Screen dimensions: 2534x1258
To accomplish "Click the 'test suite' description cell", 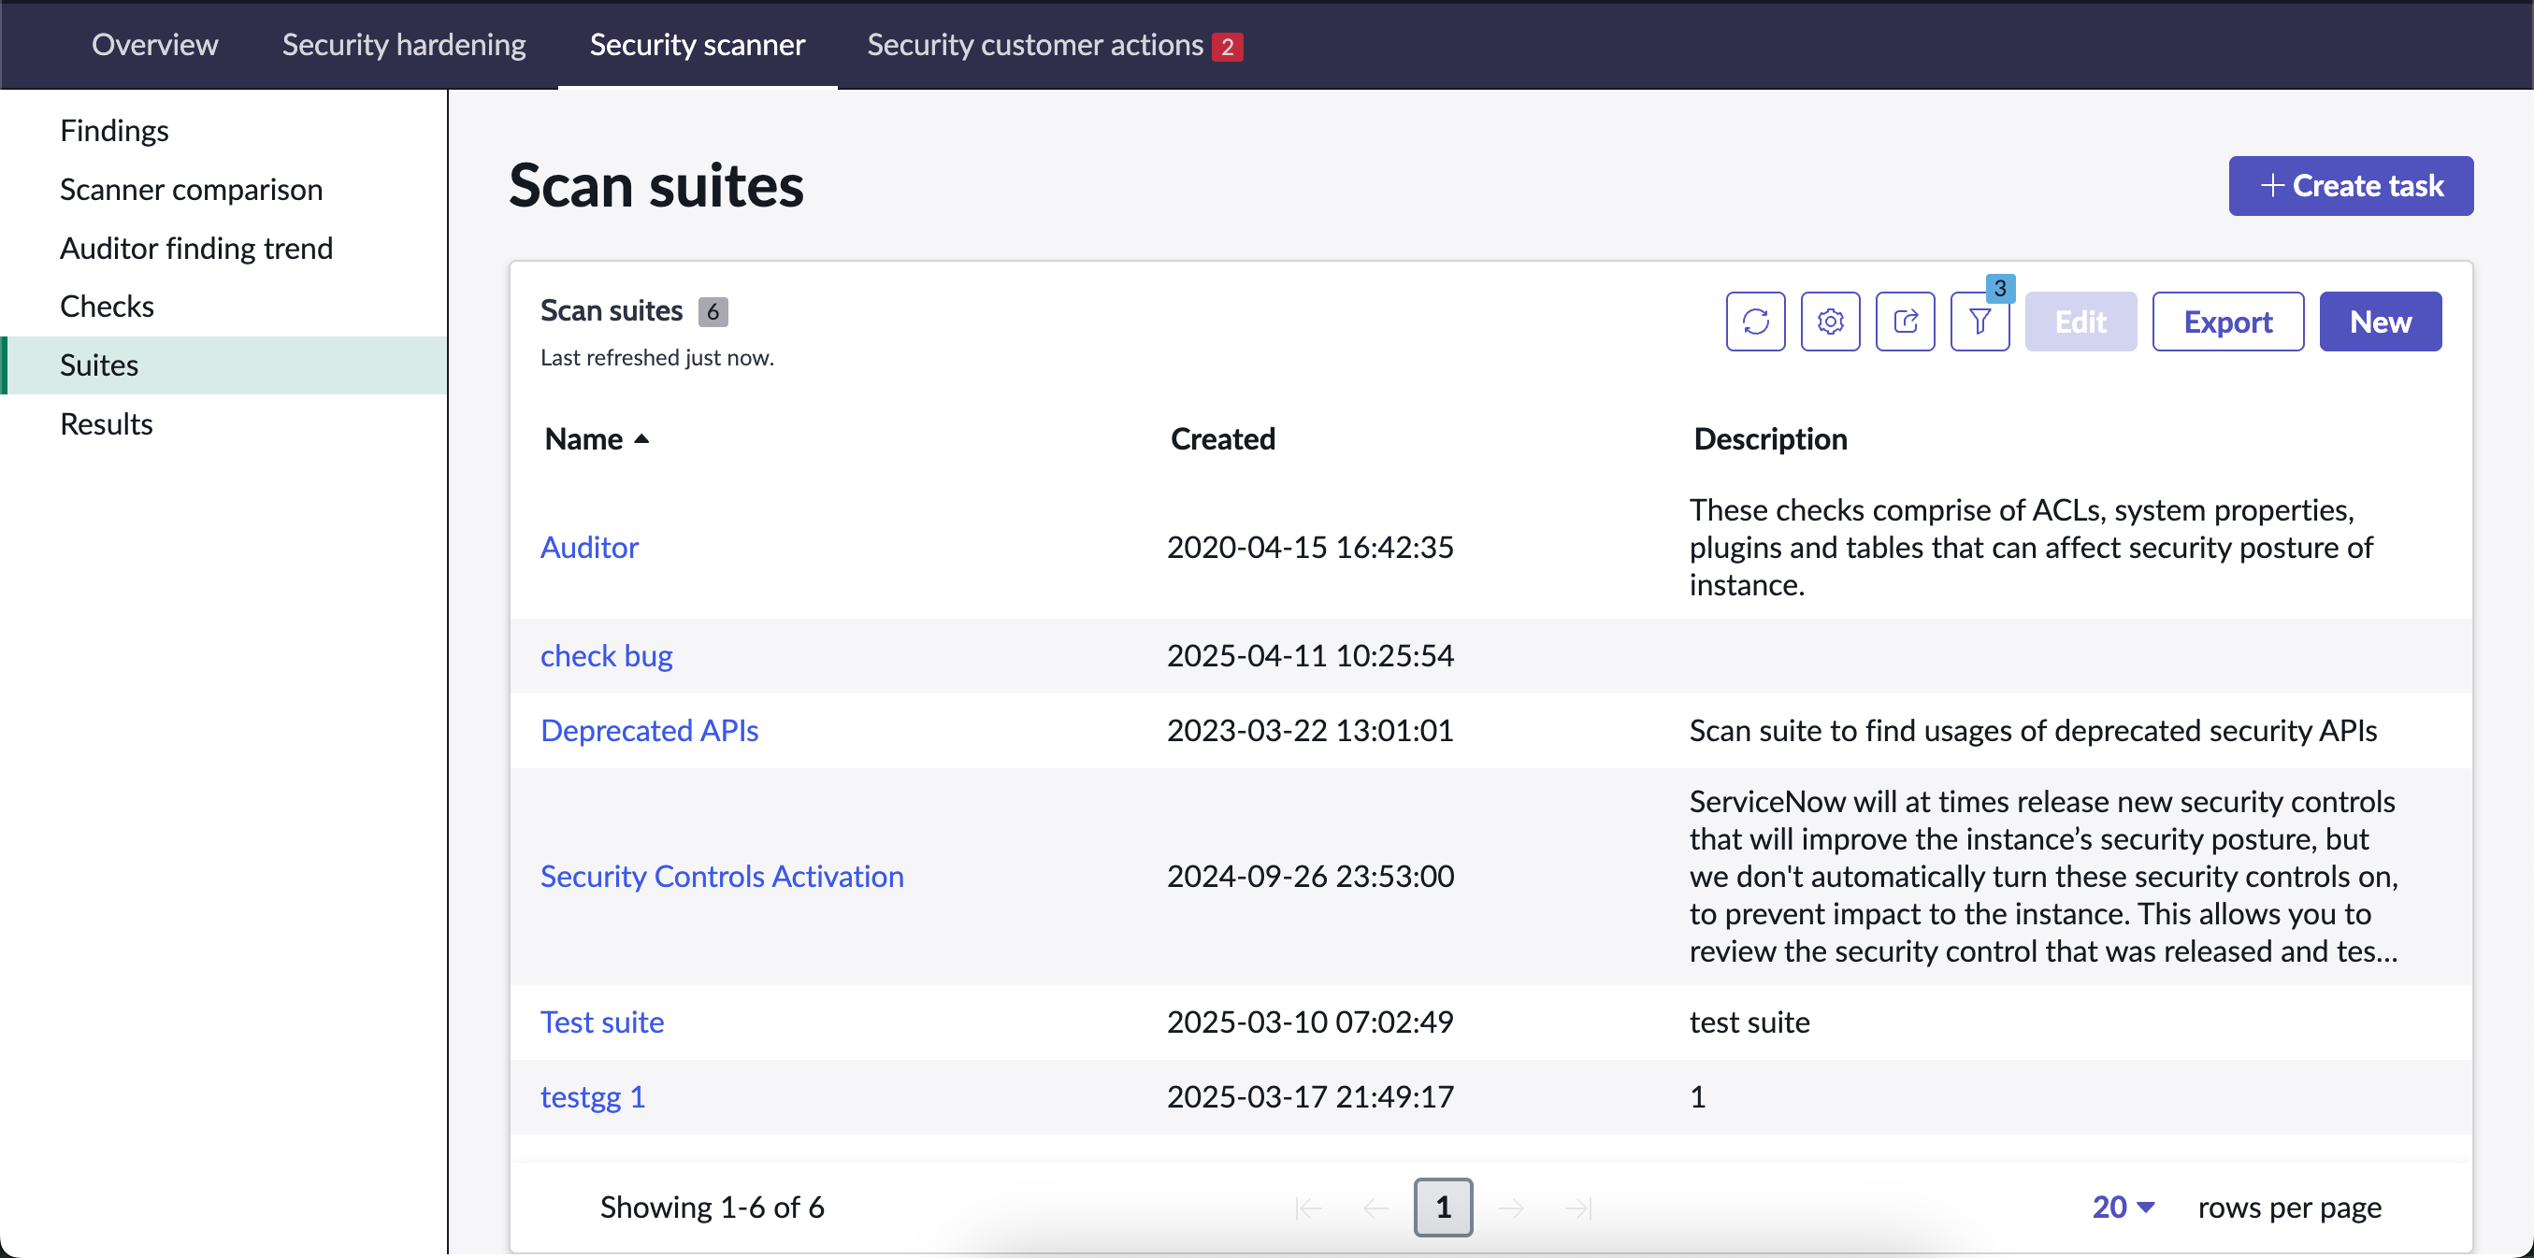I will (x=1749, y=1022).
